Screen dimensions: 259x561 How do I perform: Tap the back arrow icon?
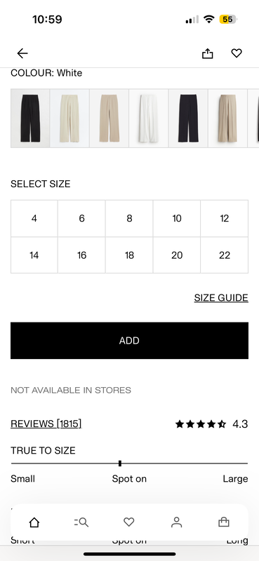(x=22, y=53)
